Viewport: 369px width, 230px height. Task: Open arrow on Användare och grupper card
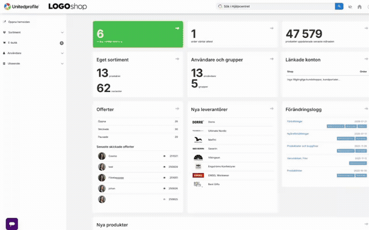coord(272,59)
